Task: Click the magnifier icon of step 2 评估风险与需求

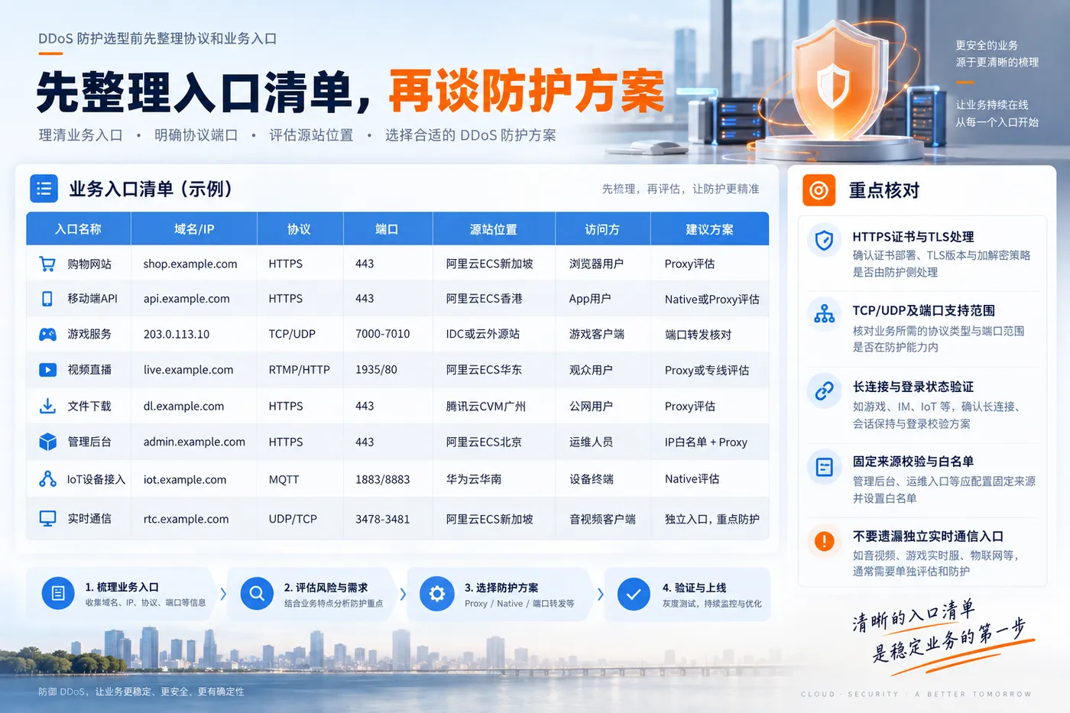Action: coord(257,593)
